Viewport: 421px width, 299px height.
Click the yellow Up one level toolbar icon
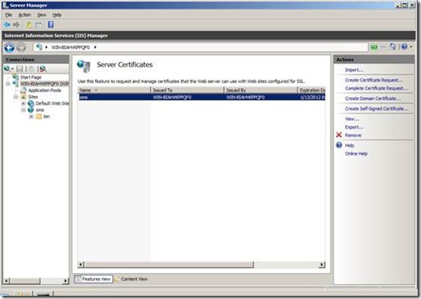coord(28,25)
